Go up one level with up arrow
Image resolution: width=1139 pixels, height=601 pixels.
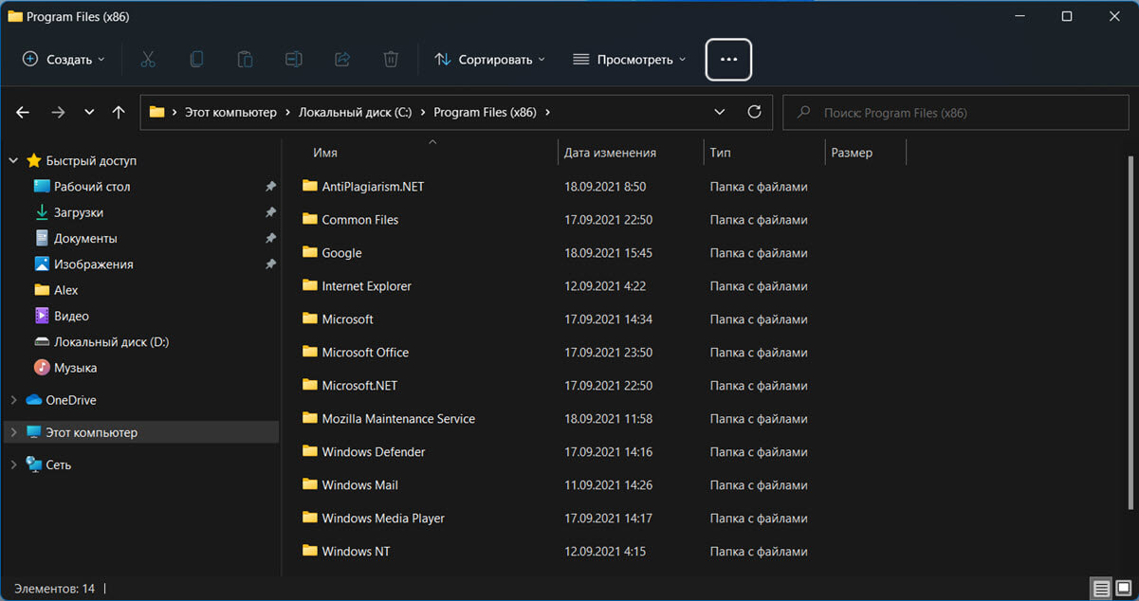point(119,112)
